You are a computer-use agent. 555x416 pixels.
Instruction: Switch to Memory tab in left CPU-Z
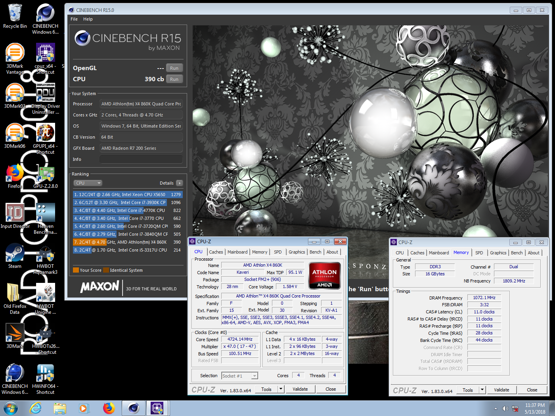pyautogui.click(x=260, y=252)
